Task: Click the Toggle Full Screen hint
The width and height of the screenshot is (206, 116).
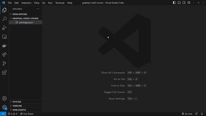Action: coord(114,92)
